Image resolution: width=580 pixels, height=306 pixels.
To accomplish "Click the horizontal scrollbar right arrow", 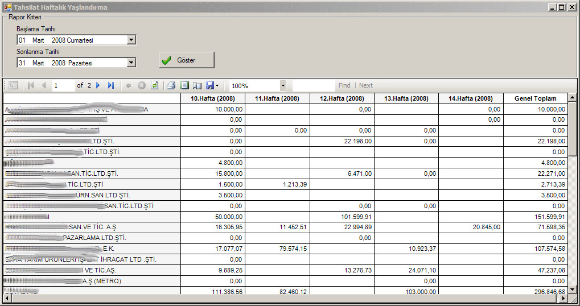I will point(563,298).
